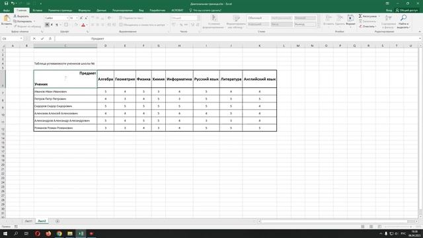423x238 pixels.
Task: Click the Fill (Заполнить) icon
Action: [x=360, y=21]
